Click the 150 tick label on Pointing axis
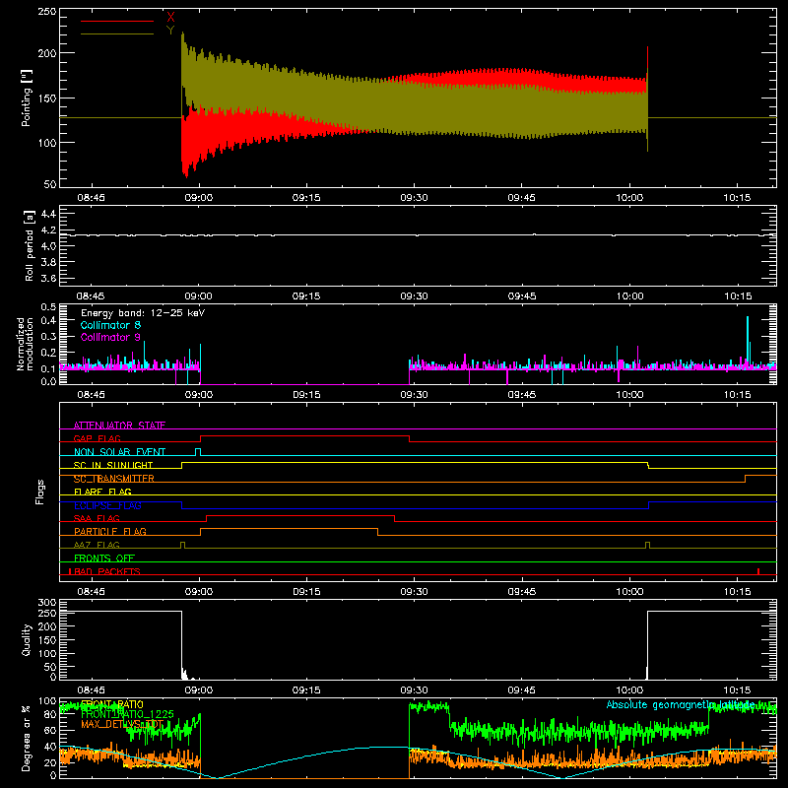 click(x=47, y=98)
